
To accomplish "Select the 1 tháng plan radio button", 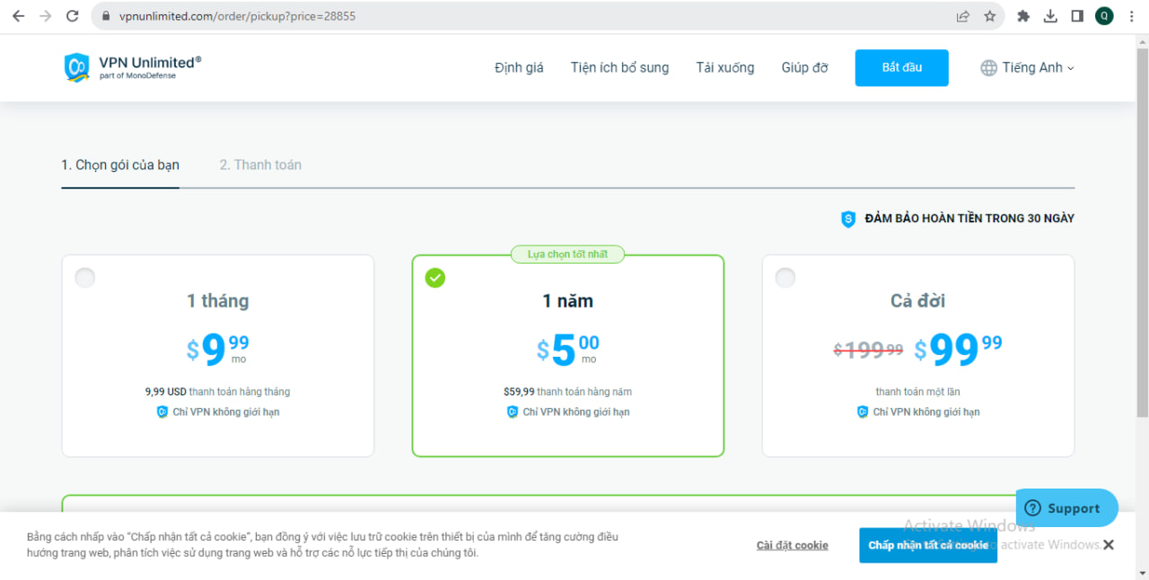I will (x=85, y=278).
